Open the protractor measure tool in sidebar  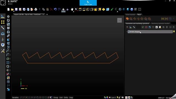click(x=3, y=34)
